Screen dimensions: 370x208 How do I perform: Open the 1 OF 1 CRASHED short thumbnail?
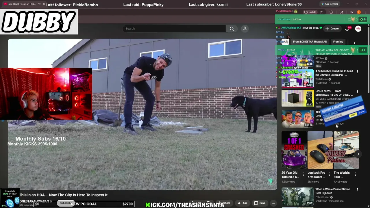pyautogui.click(x=294, y=150)
